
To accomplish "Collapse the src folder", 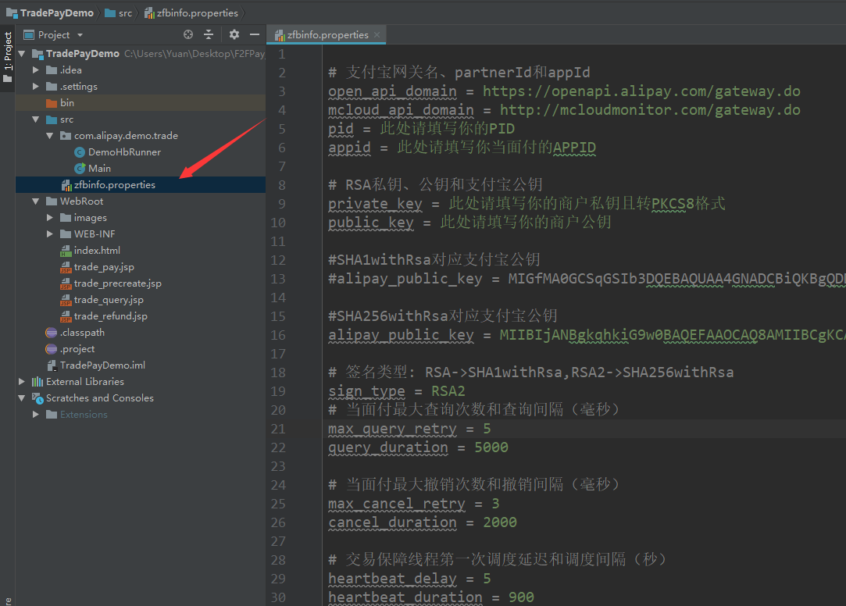I will click(36, 119).
